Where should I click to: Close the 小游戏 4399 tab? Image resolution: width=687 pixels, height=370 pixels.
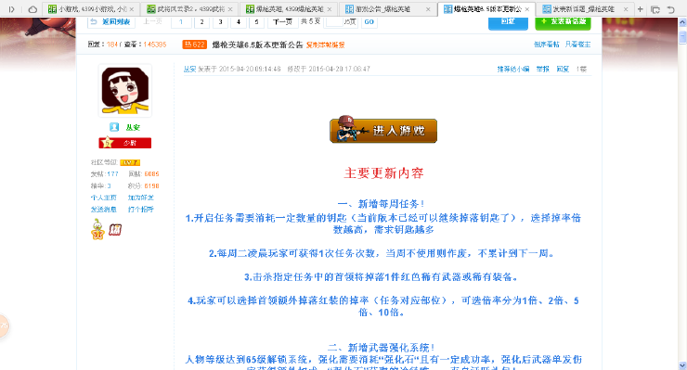[132, 9]
